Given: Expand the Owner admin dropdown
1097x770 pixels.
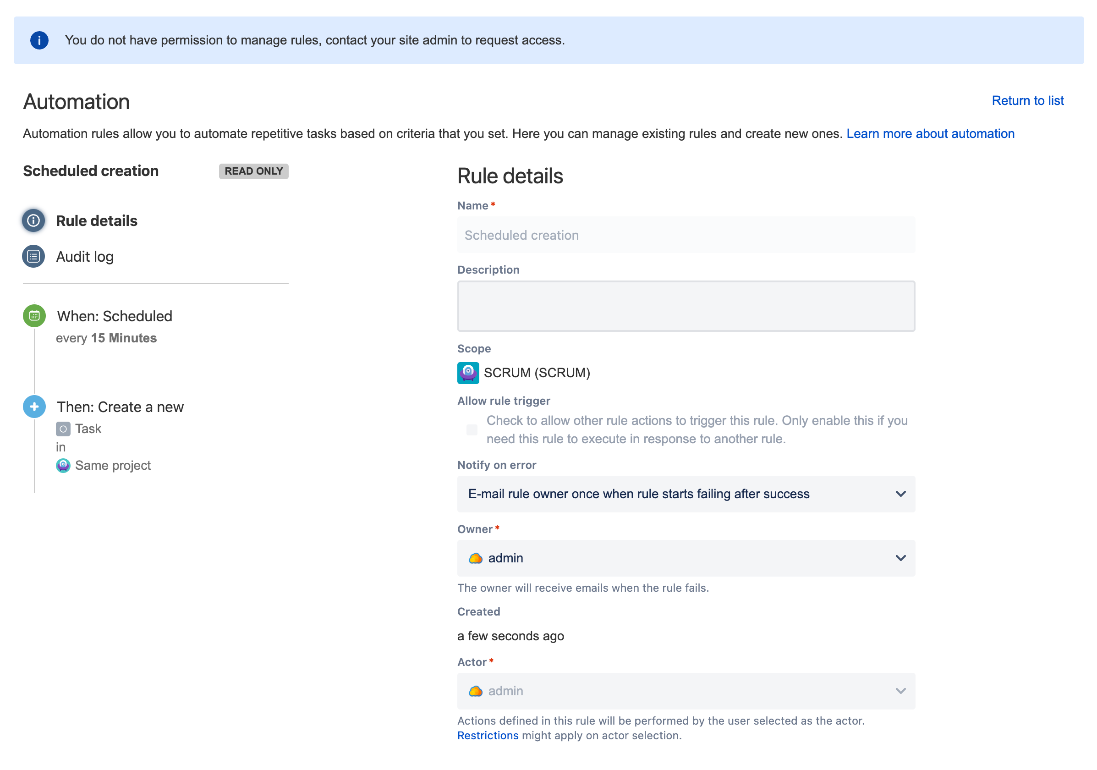Looking at the screenshot, I should (900, 558).
